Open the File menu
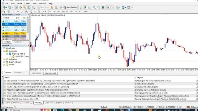The image size is (198, 111). pos(7,4)
